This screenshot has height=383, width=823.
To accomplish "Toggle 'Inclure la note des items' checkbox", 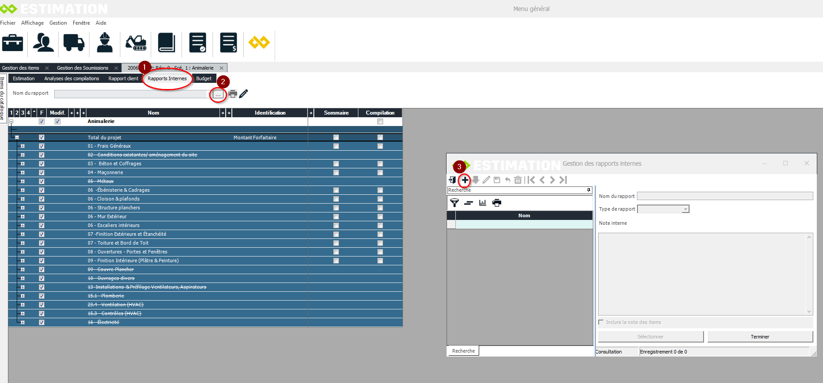I will (601, 322).
